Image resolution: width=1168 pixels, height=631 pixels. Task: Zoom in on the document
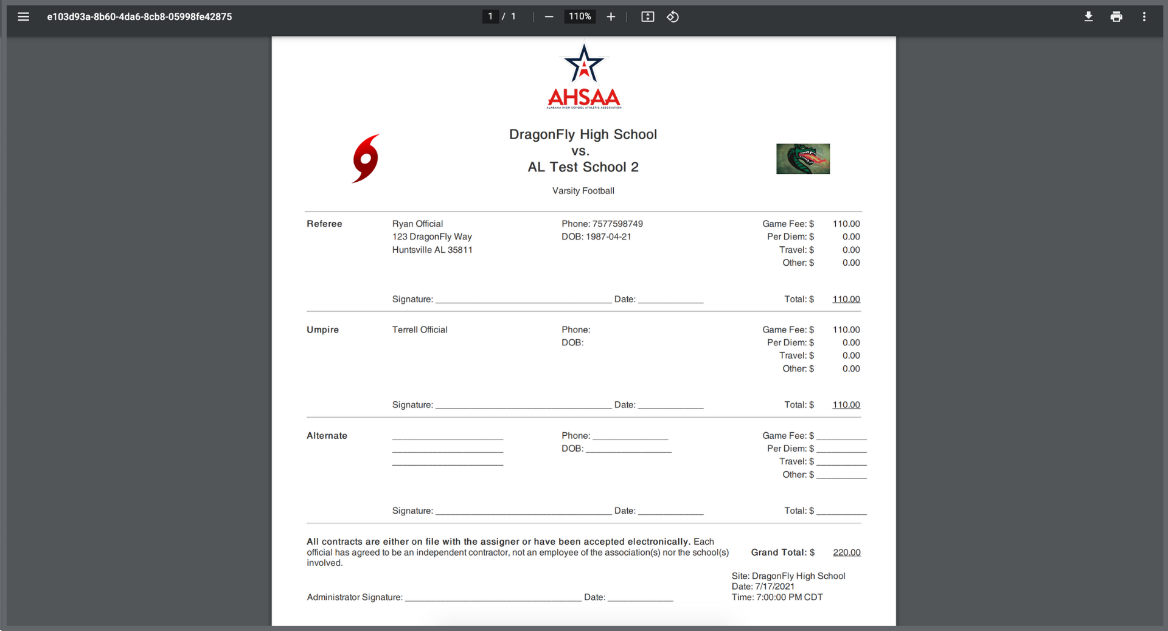[611, 17]
